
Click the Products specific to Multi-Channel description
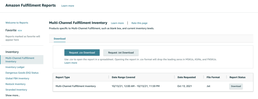[102, 29]
